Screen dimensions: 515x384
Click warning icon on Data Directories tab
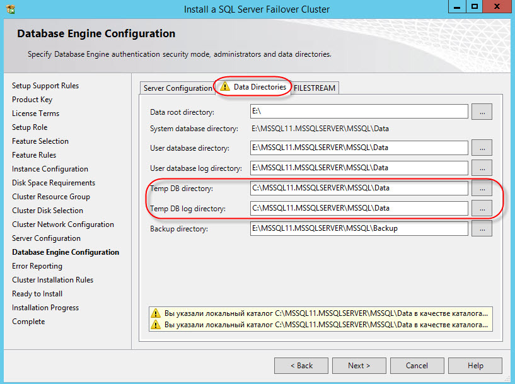coord(225,87)
